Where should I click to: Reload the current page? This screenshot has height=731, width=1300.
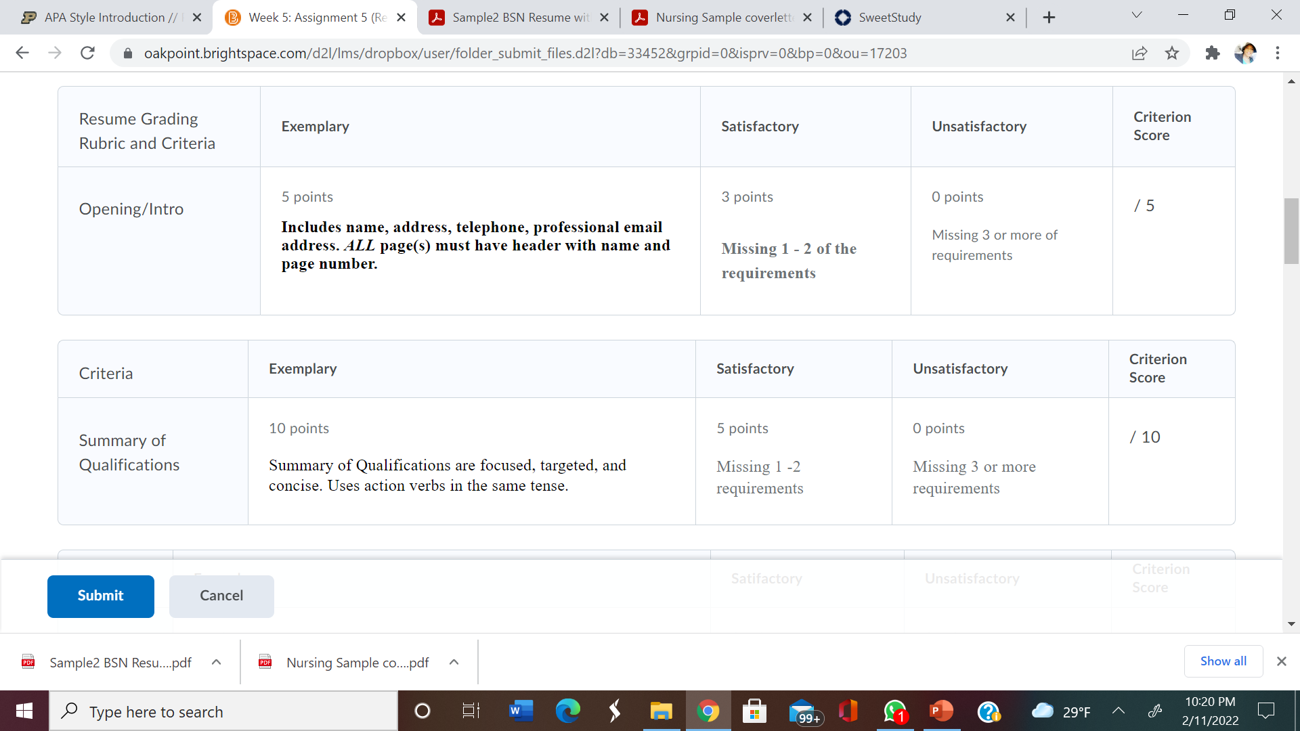click(87, 53)
